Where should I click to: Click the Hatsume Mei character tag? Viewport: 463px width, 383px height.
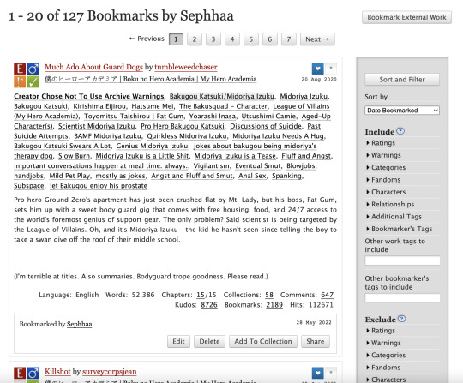(153, 106)
